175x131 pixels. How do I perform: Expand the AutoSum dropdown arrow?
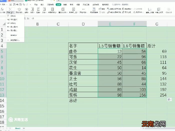pos(13,12)
